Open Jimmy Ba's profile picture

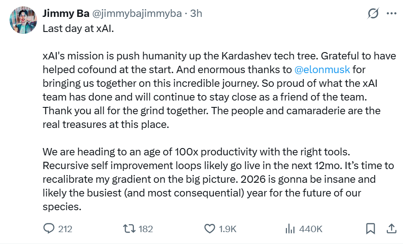(x=22, y=21)
